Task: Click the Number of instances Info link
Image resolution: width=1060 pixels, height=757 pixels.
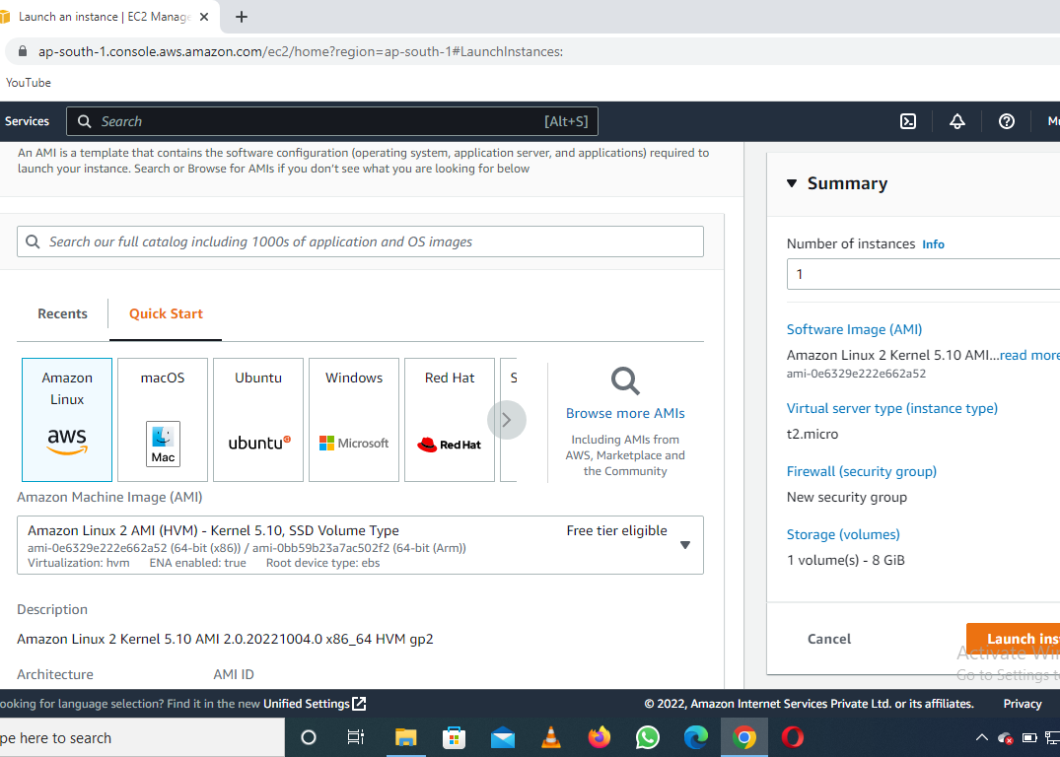Action: (x=933, y=244)
